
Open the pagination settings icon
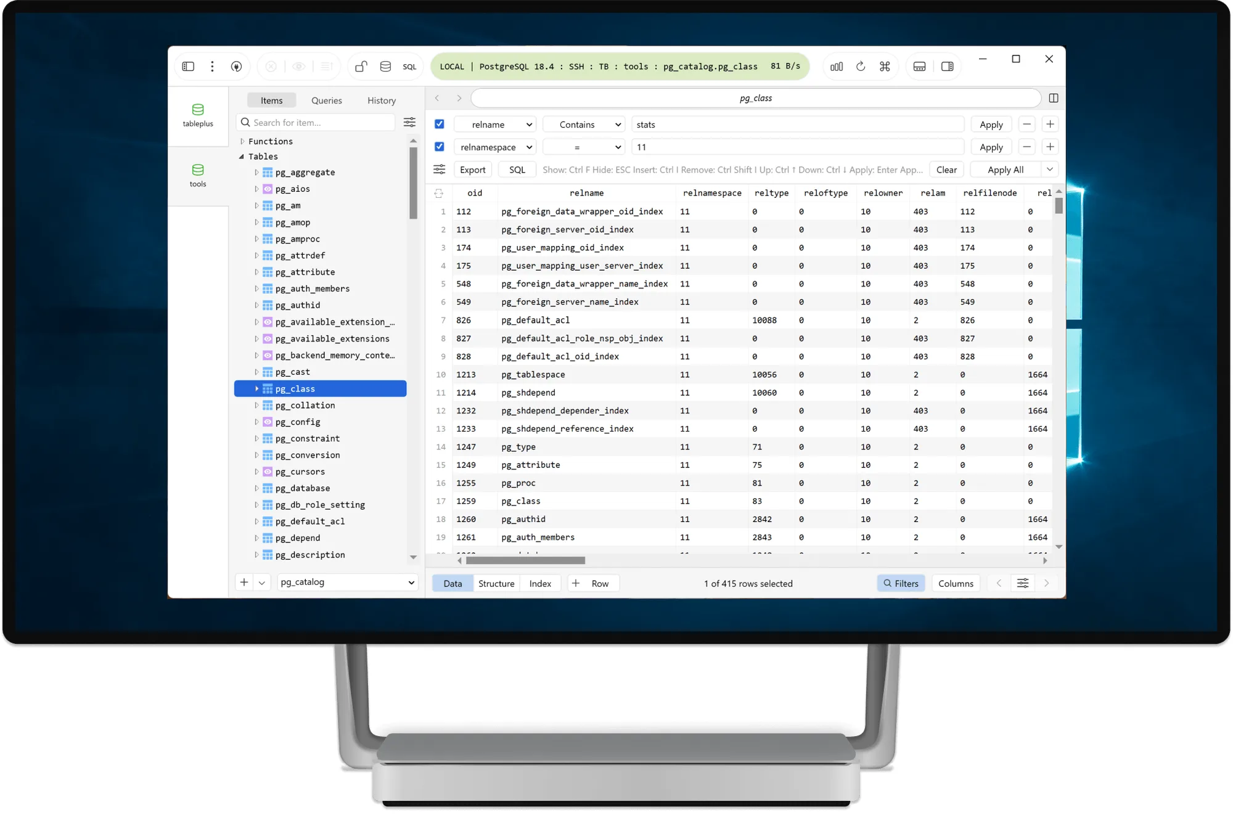point(1023,583)
